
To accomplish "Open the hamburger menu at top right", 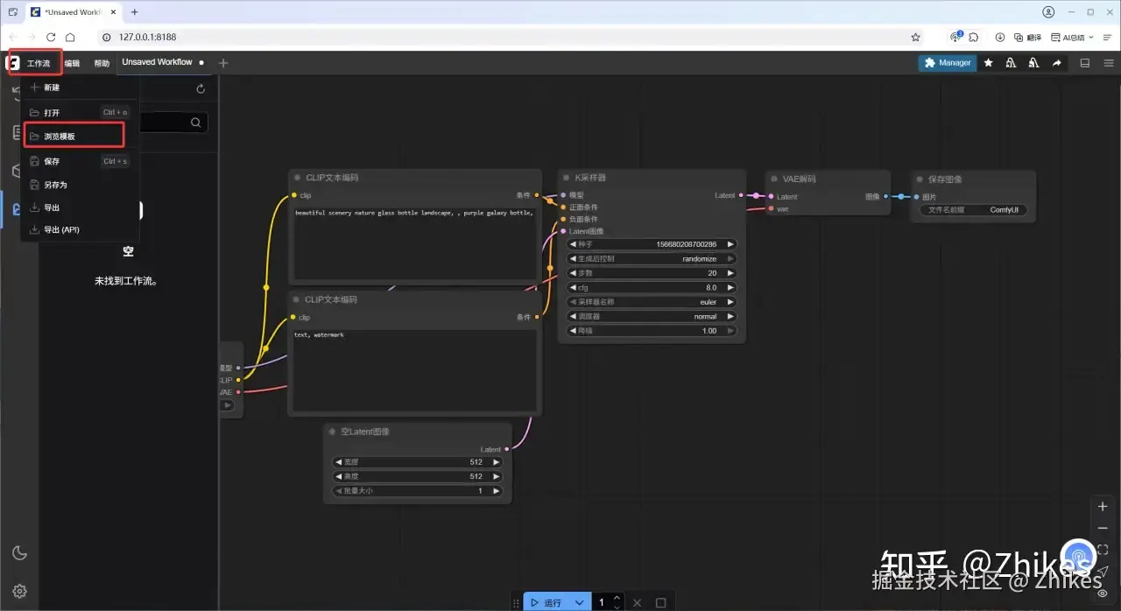I will [x=1109, y=63].
